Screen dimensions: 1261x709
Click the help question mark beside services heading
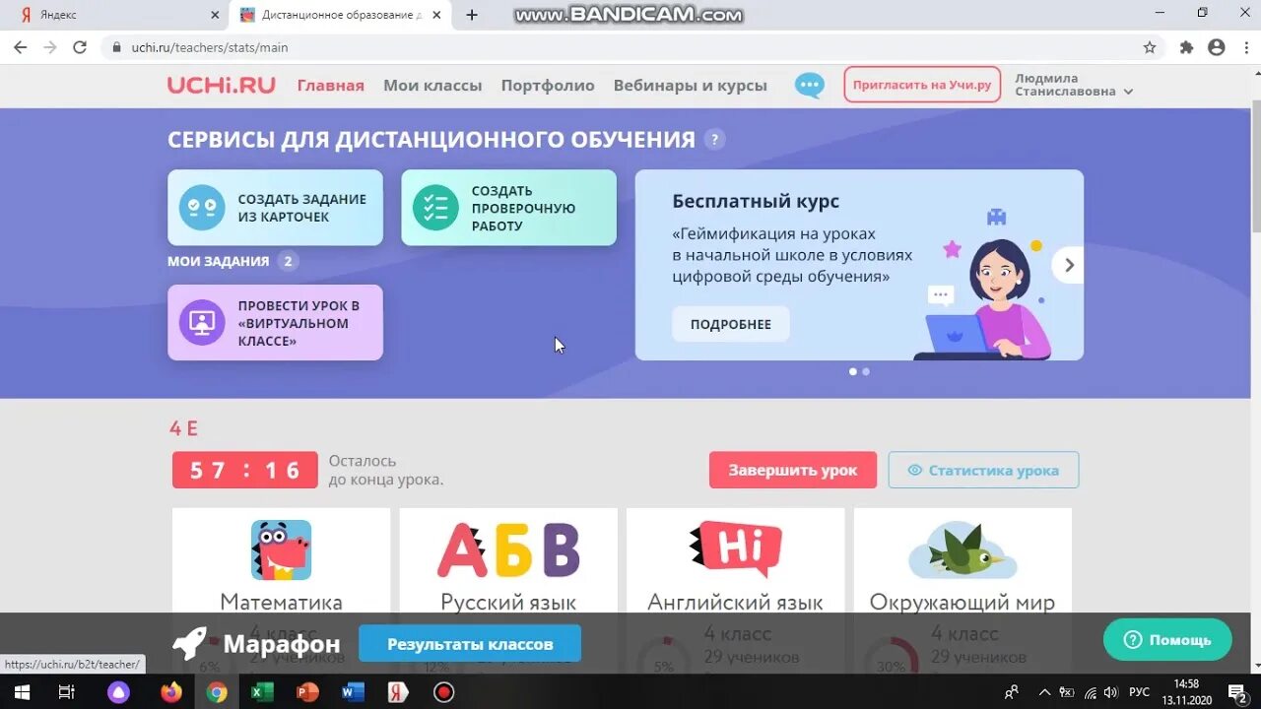coord(715,140)
